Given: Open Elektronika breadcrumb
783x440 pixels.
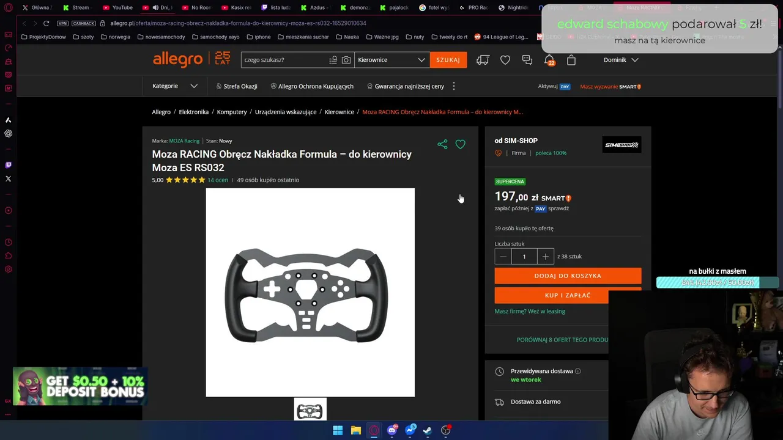Looking at the screenshot, I should (194, 112).
